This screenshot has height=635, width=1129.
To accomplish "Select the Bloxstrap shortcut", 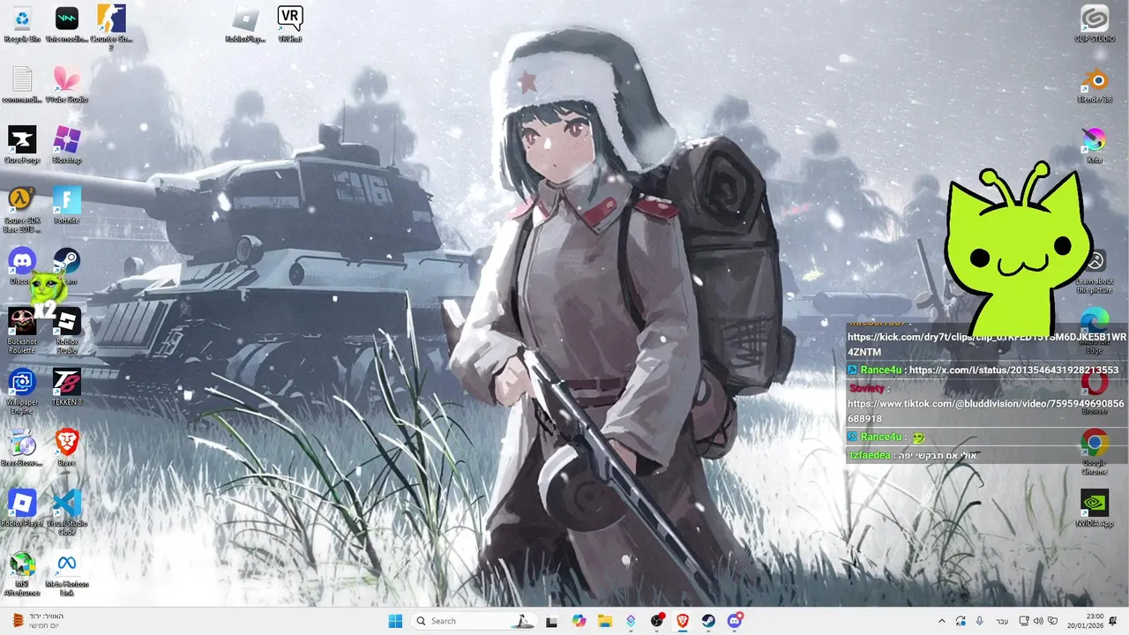I will 66,146.
